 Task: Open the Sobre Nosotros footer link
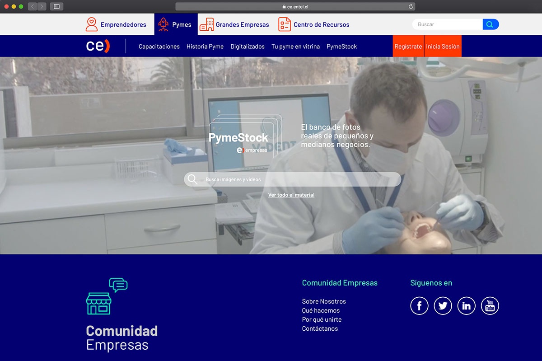[x=324, y=301]
